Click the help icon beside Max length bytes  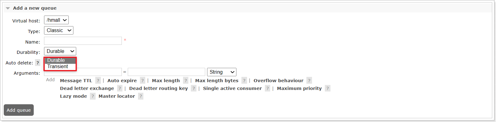pyautogui.click(x=244, y=81)
